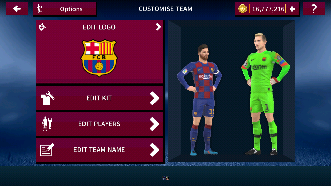Image resolution: width=331 pixels, height=186 pixels.
Task: Go back using the left arrow button
Action: [x=17, y=9]
